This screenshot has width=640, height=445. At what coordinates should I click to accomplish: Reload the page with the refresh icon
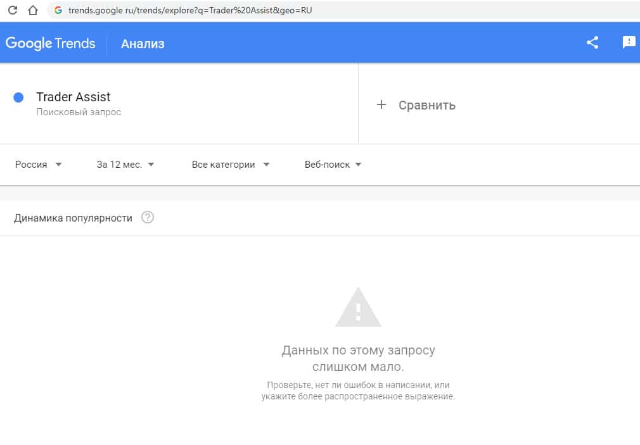(x=13, y=11)
